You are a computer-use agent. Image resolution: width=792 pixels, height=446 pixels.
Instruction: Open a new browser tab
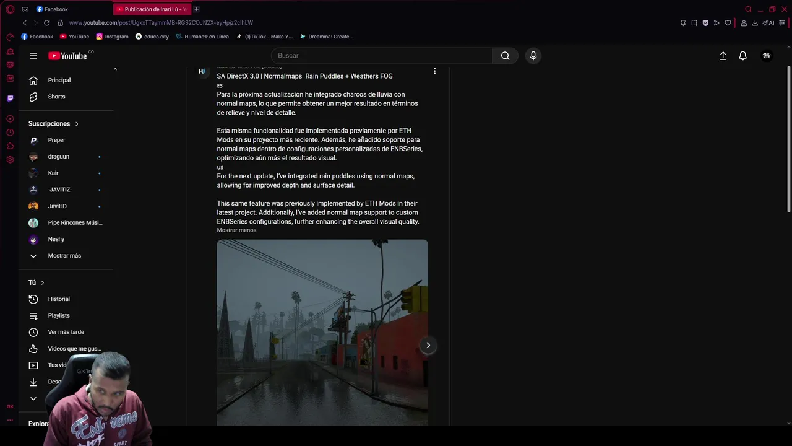pos(196,9)
